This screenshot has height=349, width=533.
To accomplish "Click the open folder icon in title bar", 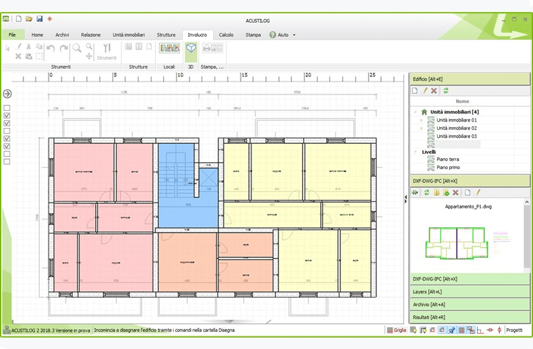I will point(29,20).
